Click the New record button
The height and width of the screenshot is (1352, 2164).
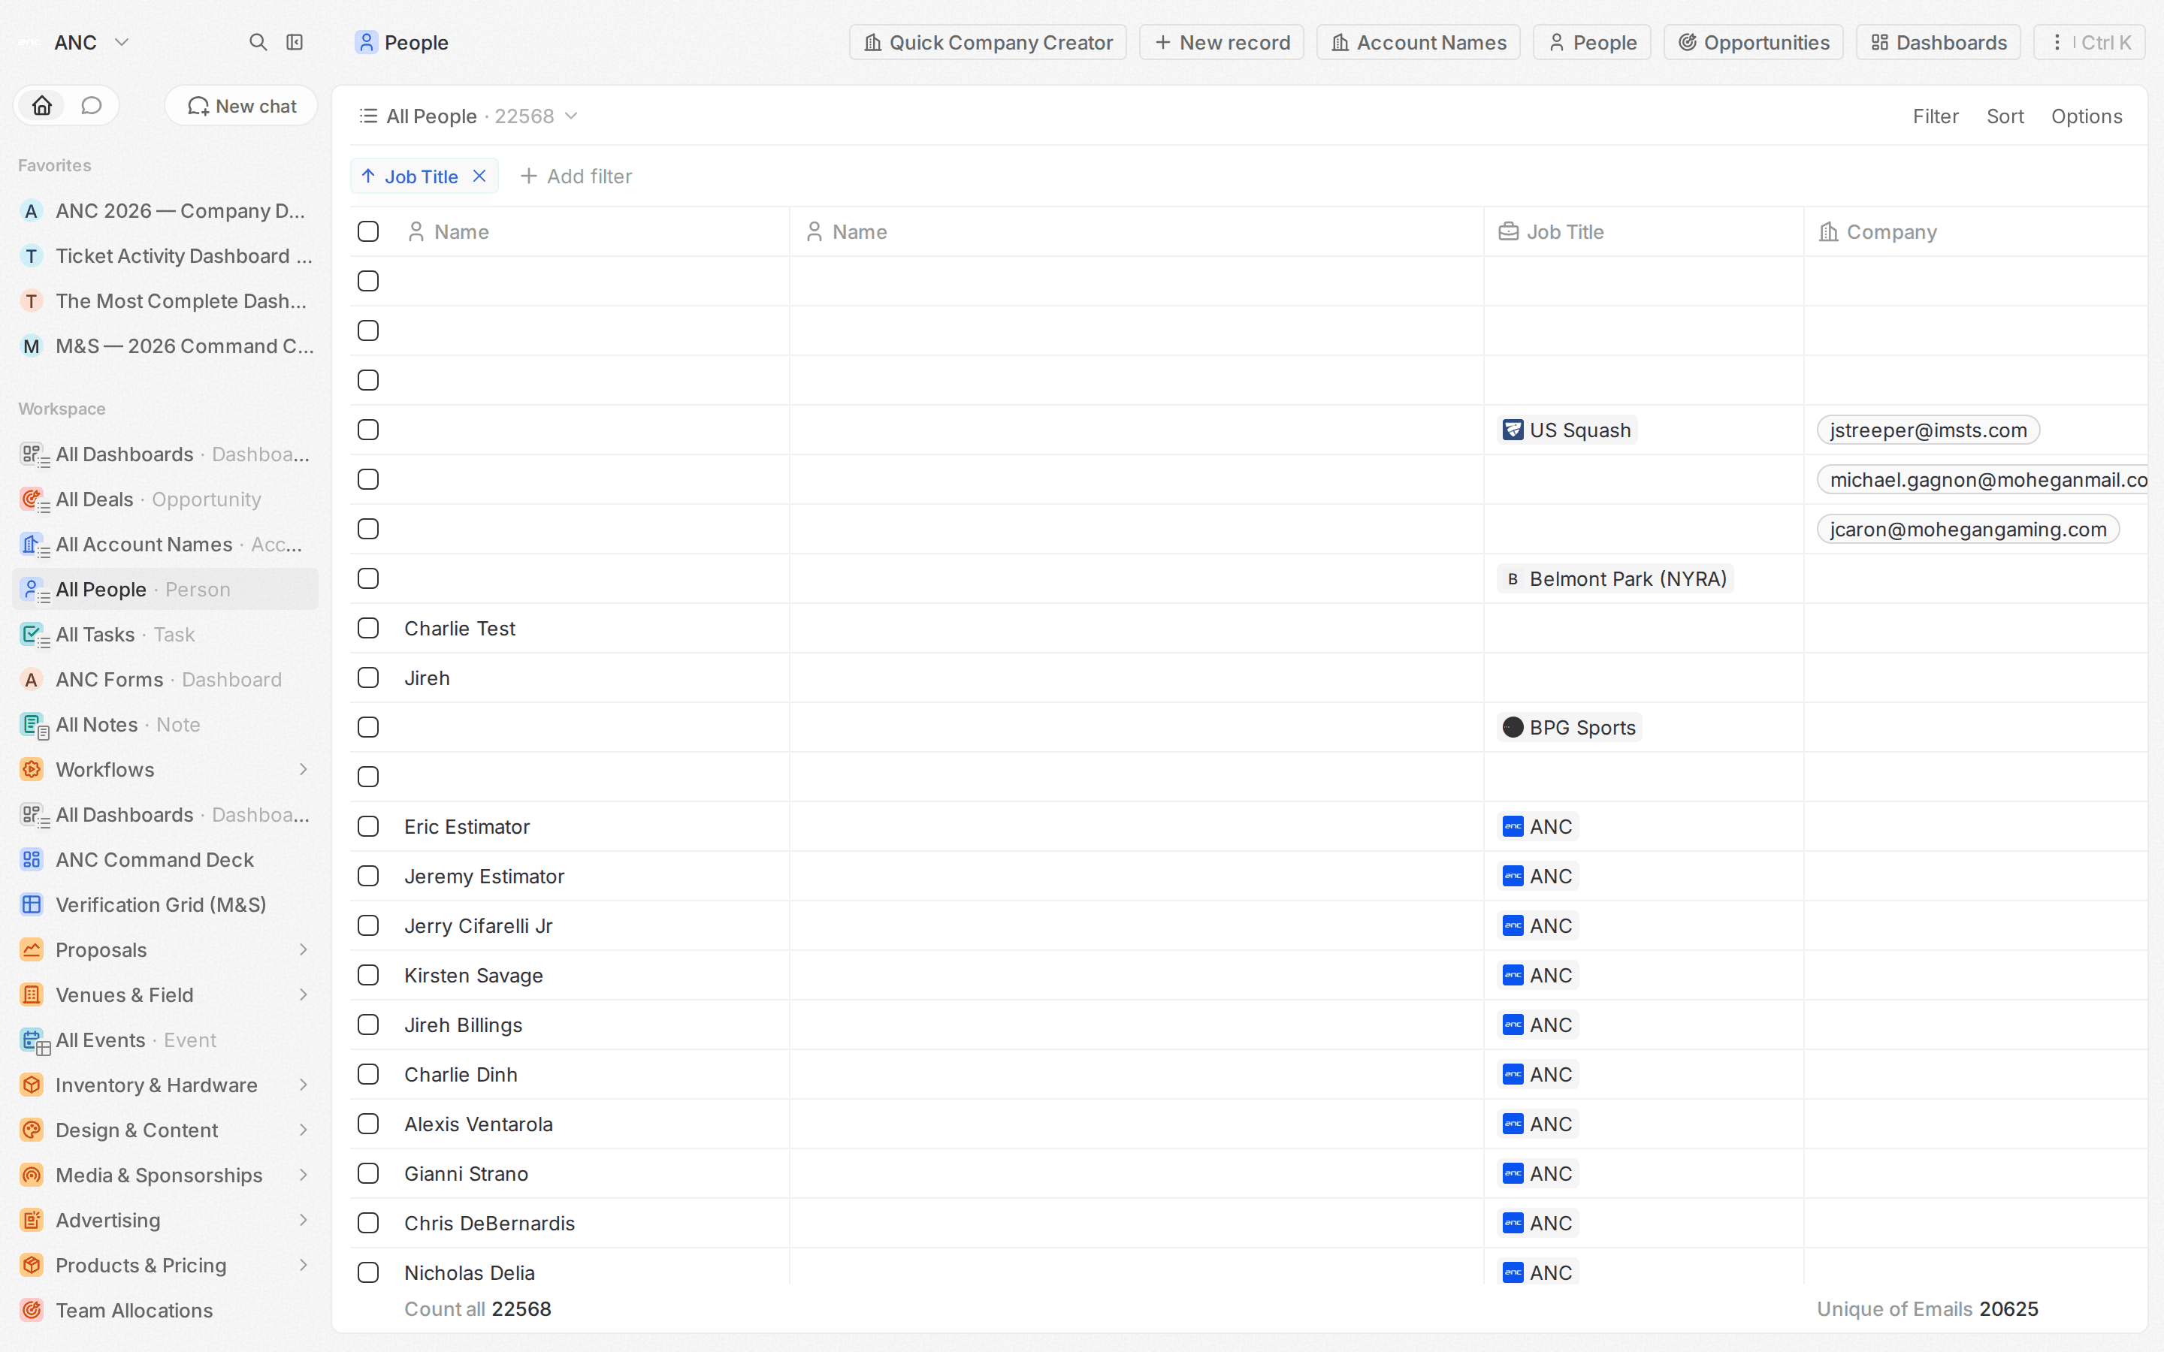pyautogui.click(x=1222, y=42)
